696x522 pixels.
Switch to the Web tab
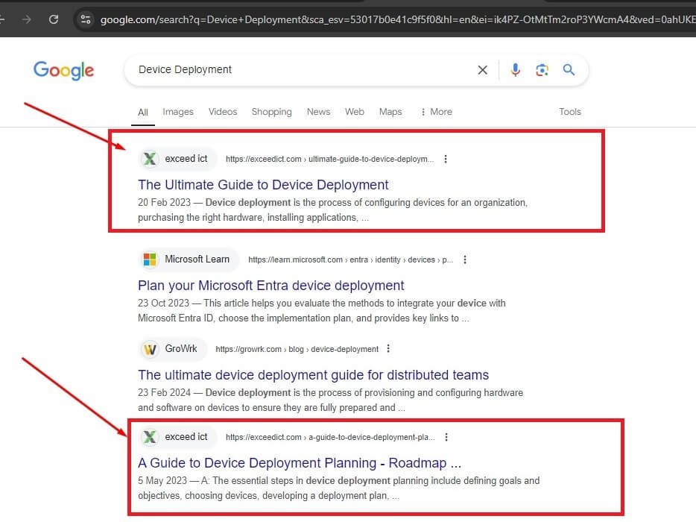(355, 112)
